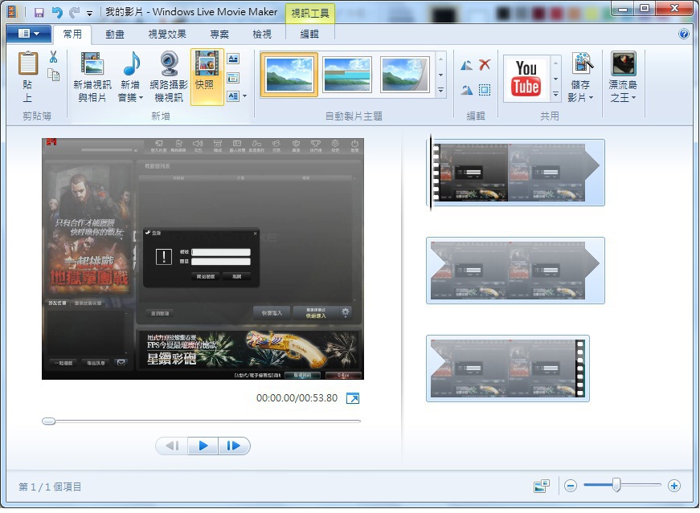Open the webcam video button
This screenshot has width=700, height=513.
click(169, 77)
